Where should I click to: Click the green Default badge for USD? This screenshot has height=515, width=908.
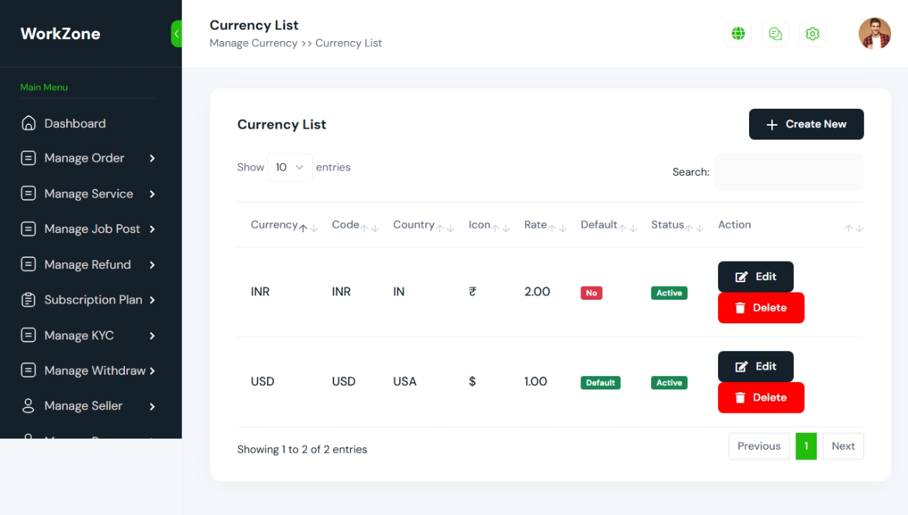[600, 383]
